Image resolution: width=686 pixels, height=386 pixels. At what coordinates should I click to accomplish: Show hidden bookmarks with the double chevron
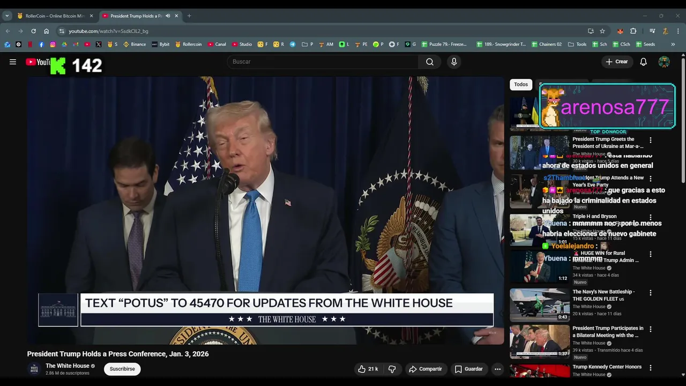coord(673,44)
